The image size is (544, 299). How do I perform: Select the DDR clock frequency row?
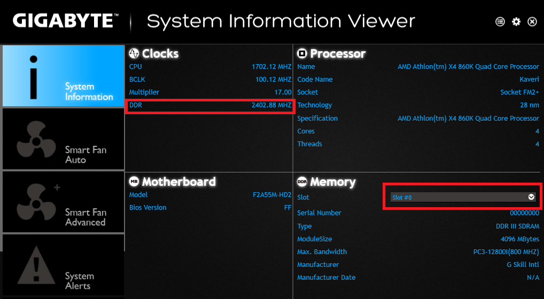pos(210,105)
